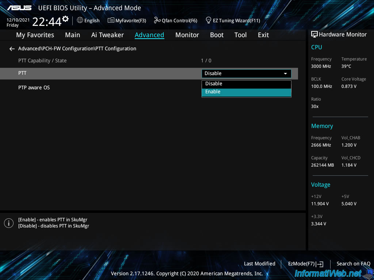Click BCLK value 100.0 MHz
Screen dimensions: 374x280
[x=321, y=86]
